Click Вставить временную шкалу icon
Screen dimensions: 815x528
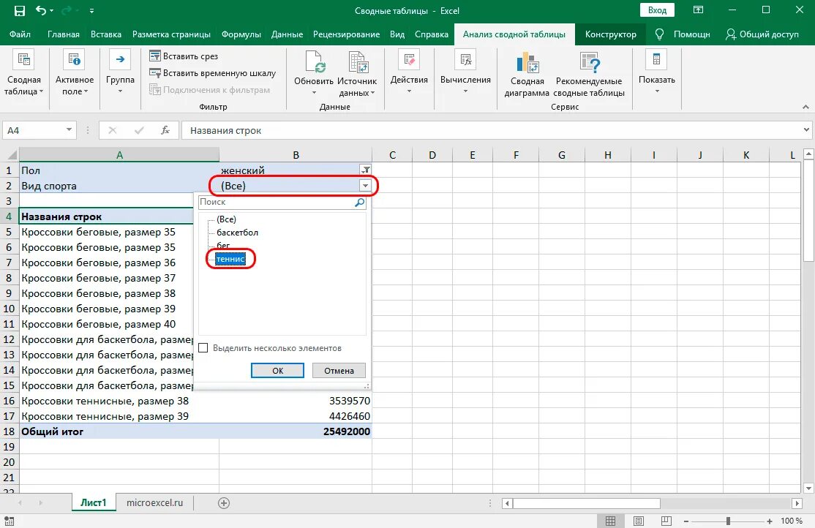[154, 72]
